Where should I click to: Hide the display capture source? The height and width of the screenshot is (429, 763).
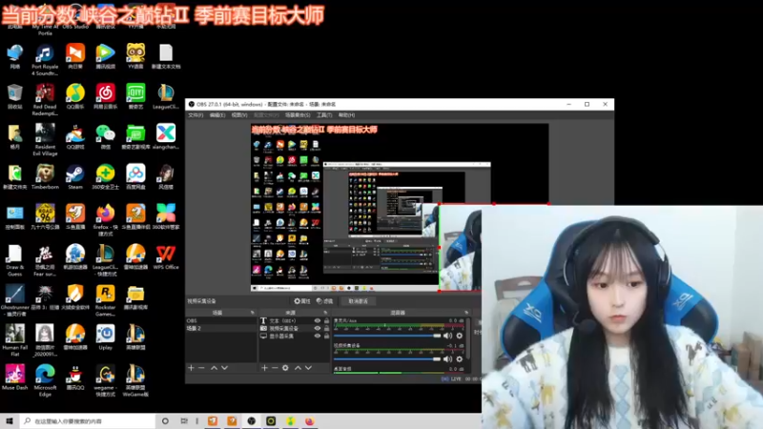pos(318,337)
